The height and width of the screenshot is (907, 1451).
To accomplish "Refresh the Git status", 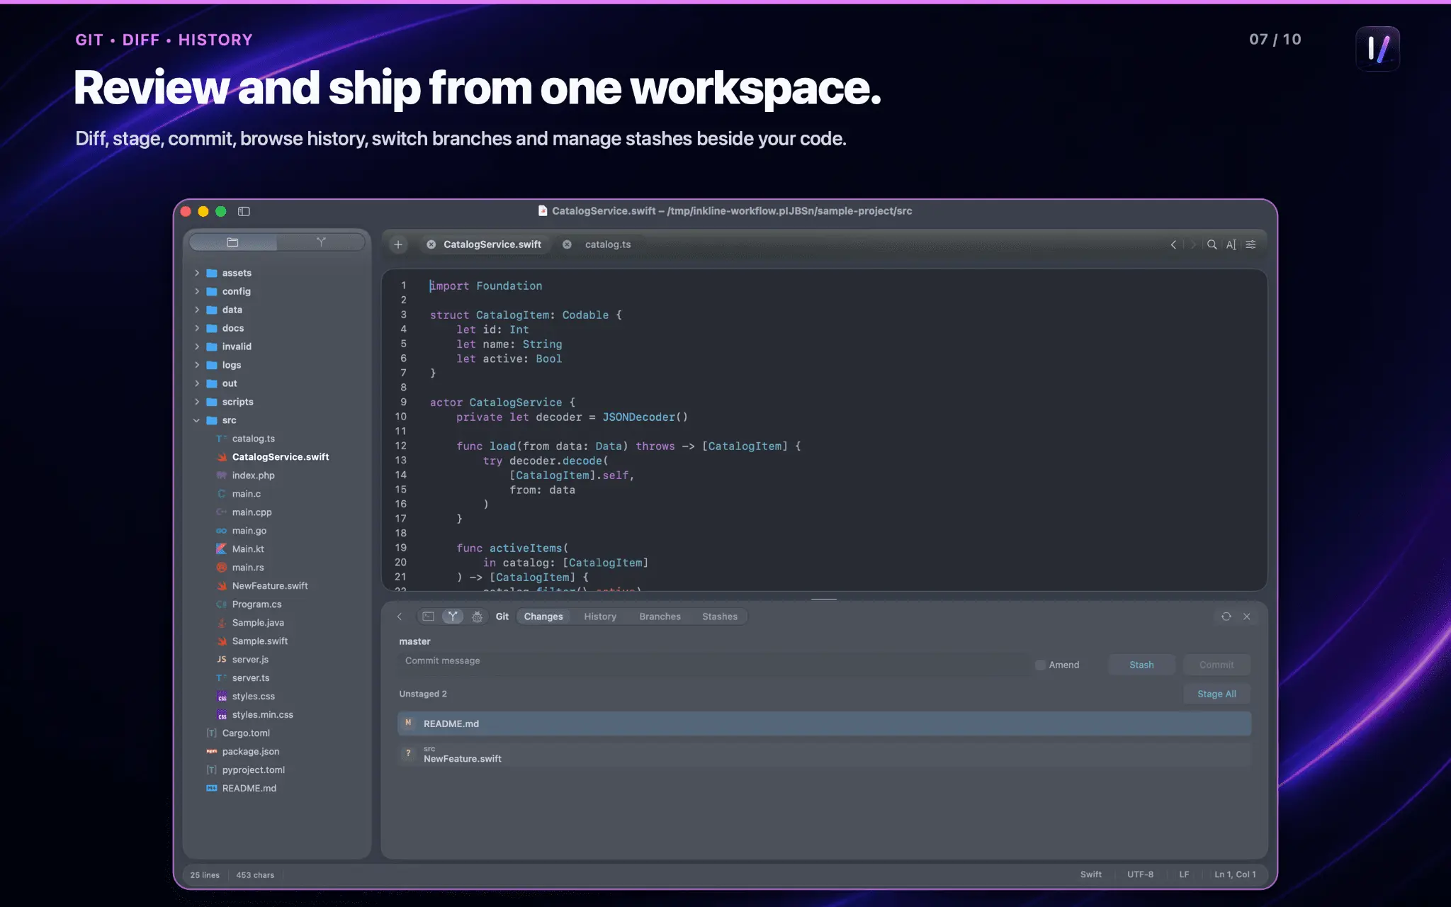I will click(1226, 616).
